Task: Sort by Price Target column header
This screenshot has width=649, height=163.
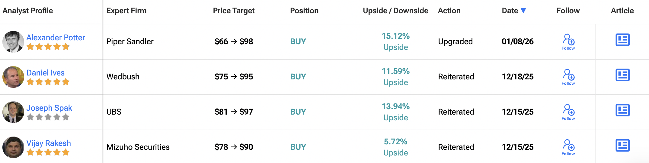Action: tap(234, 11)
